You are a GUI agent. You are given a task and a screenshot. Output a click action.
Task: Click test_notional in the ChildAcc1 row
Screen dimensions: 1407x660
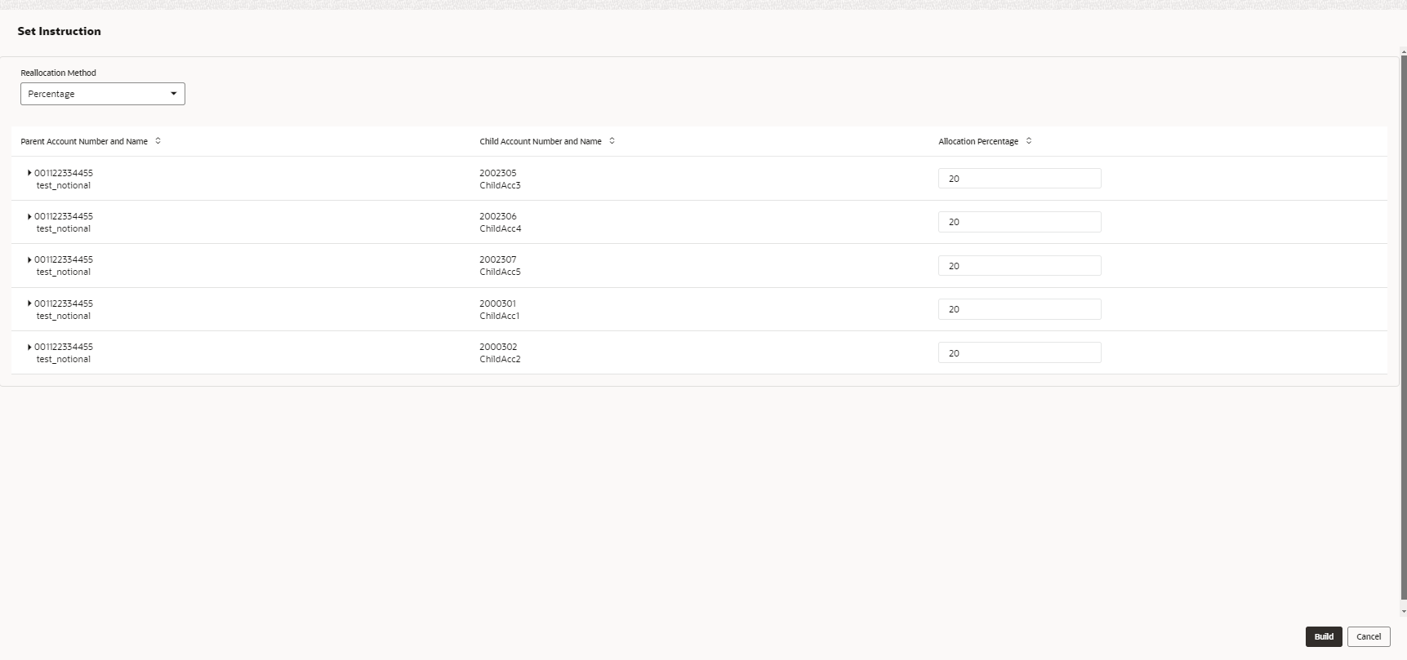tap(64, 316)
